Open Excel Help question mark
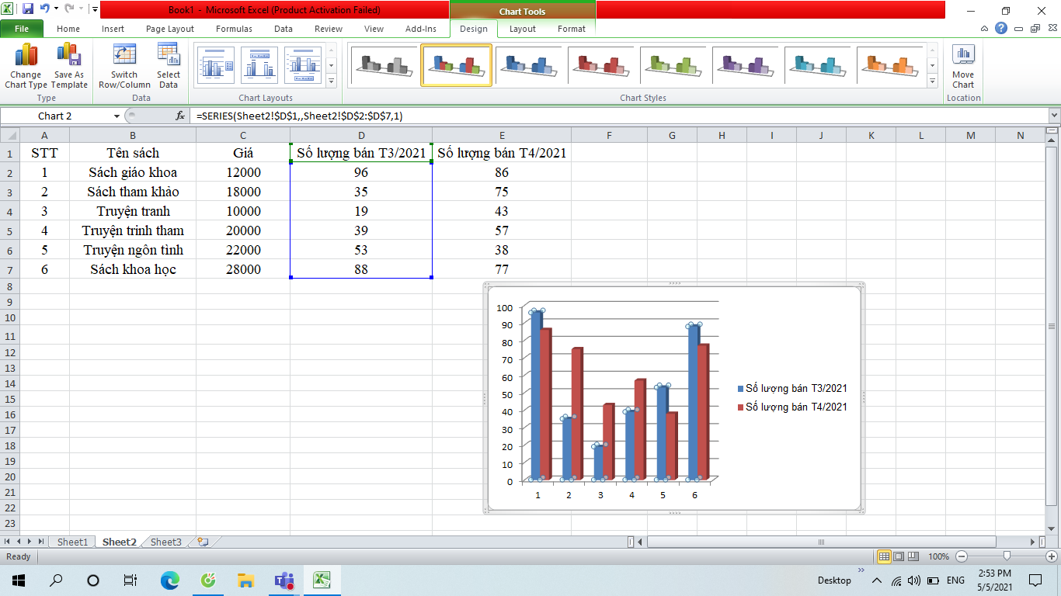Viewport: 1061px width, 596px height. point(1001,29)
